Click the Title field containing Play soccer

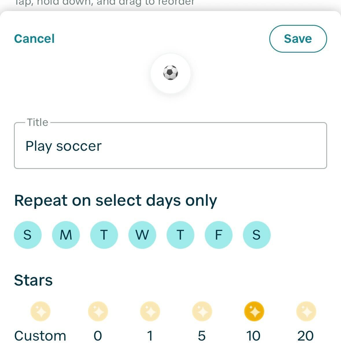click(x=170, y=146)
